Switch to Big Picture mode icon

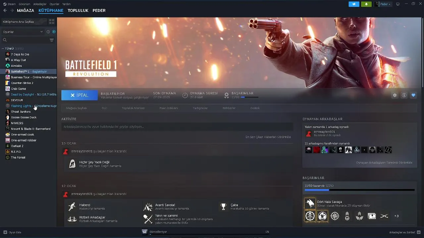(398, 4)
